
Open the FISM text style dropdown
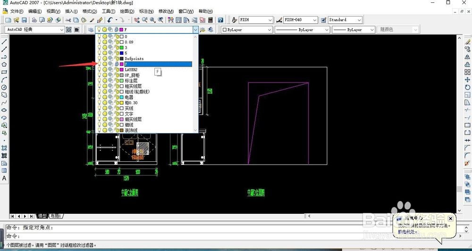pyautogui.click(x=270, y=20)
